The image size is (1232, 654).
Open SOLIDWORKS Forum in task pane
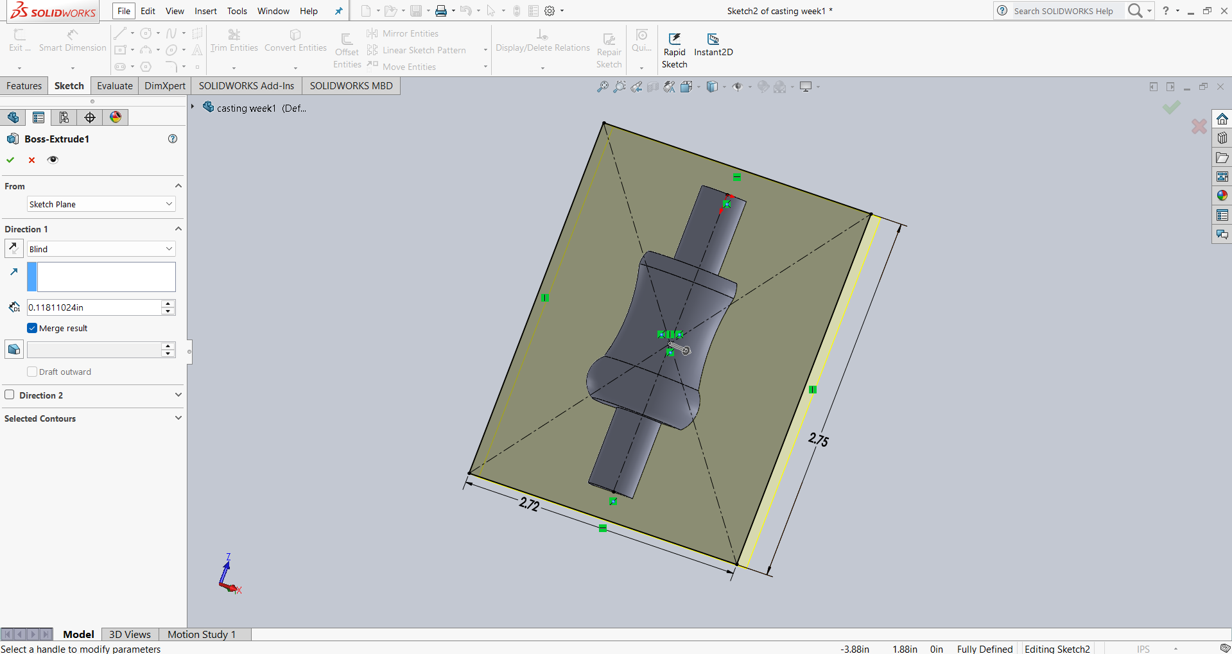1222,234
